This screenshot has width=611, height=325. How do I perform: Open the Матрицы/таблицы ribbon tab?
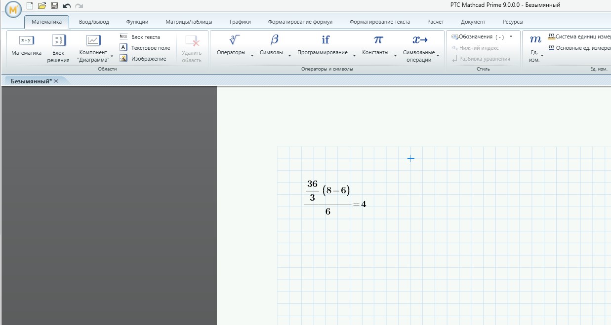(189, 22)
